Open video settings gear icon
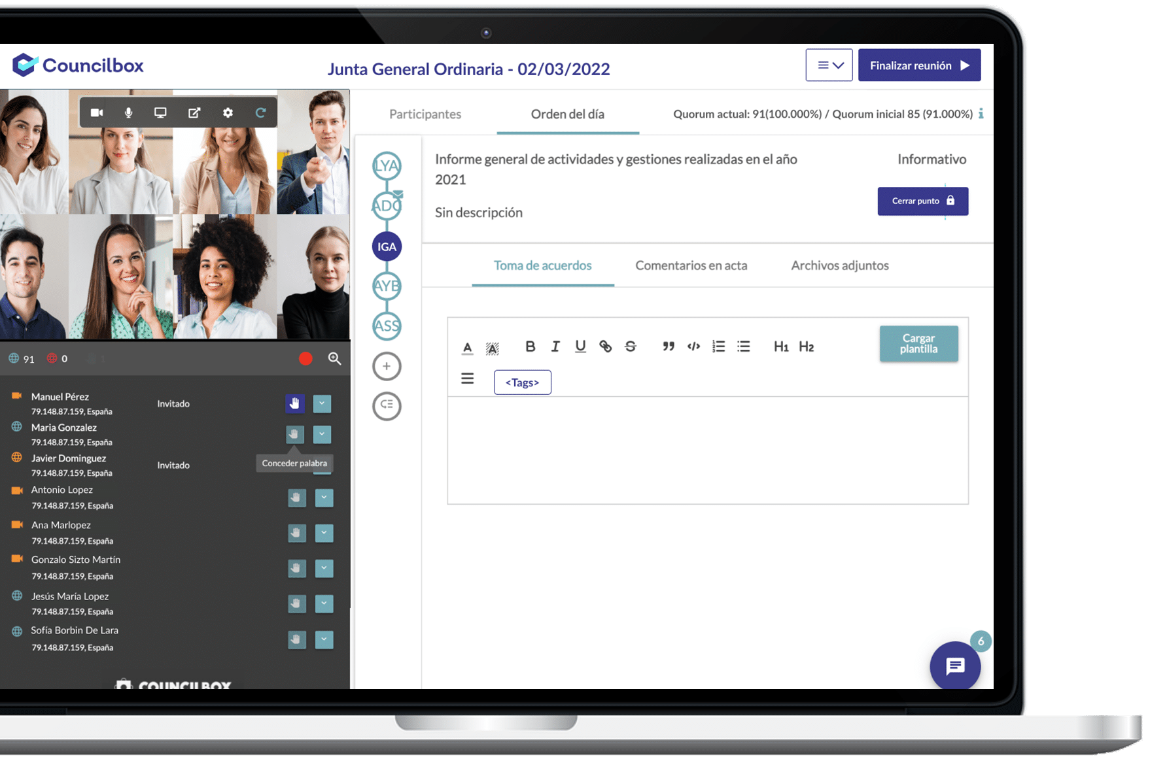 pos(228,112)
